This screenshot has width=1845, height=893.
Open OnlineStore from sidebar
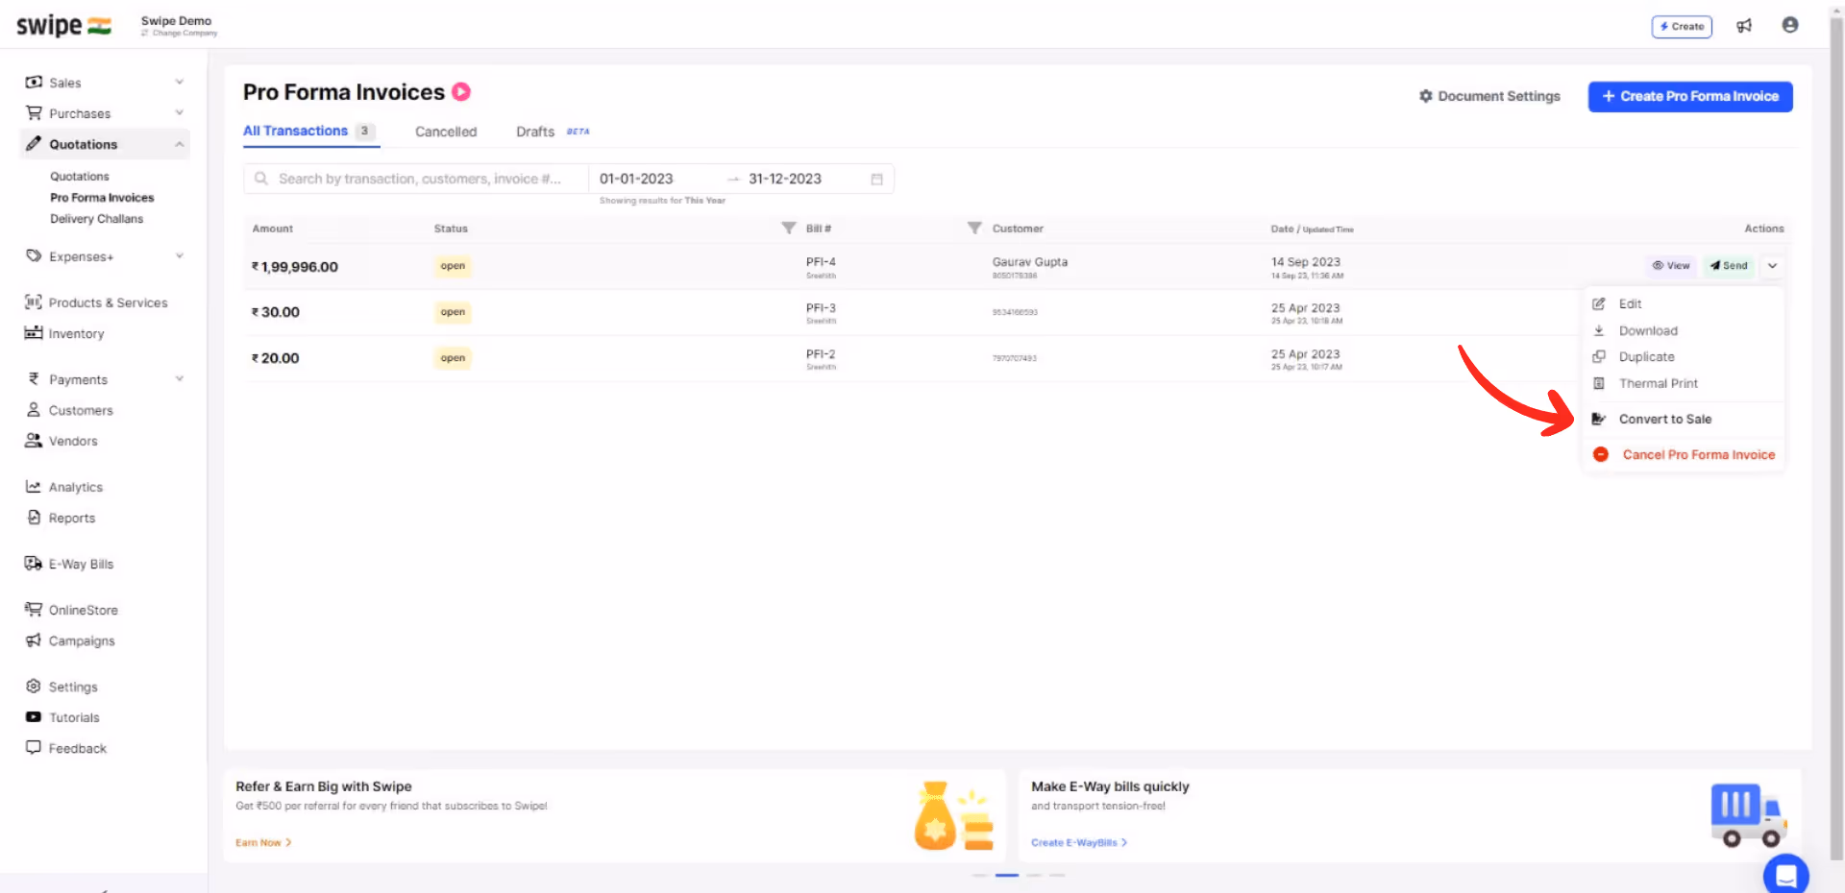coord(83,610)
